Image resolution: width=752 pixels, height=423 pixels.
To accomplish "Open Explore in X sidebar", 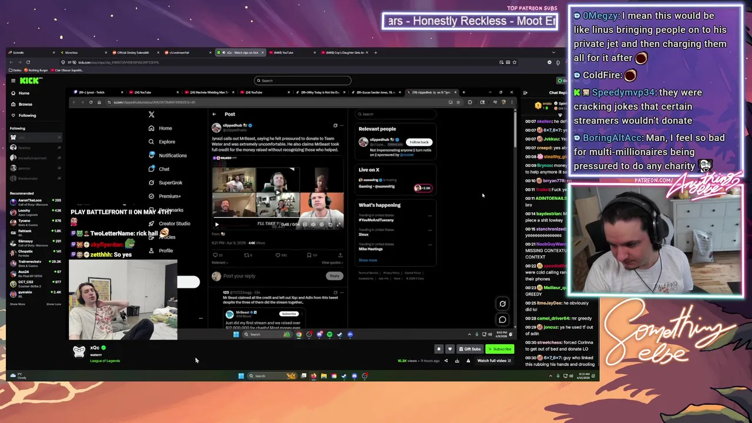I will [162, 142].
